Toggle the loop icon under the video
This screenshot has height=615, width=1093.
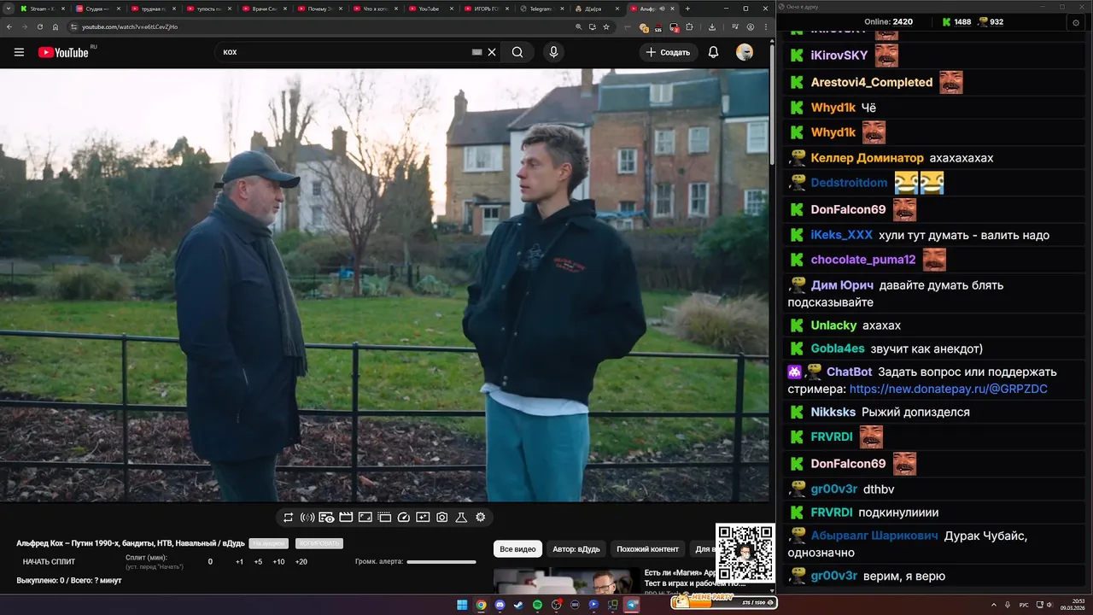pyautogui.click(x=289, y=518)
